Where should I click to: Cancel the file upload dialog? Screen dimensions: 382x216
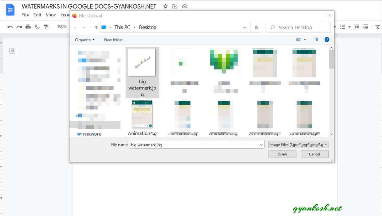tap(314, 154)
